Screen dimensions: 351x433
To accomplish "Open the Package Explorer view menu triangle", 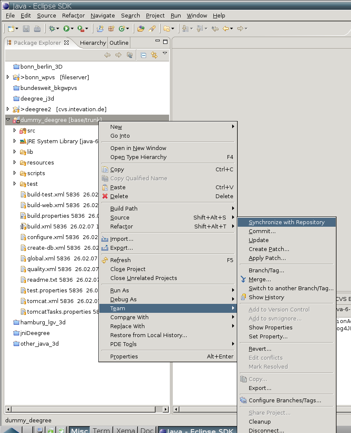I will (165, 53).
